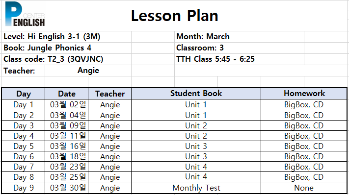The height and width of the screenshot is (195, 349).
Task: Click the Teacher column header
Action: [110, 94]
